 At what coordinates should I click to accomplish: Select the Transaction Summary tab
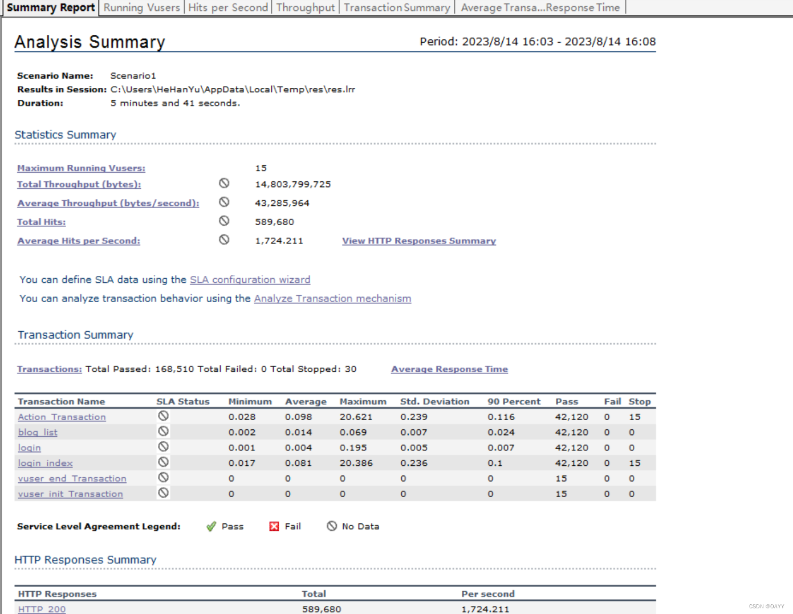coord(397,7)
